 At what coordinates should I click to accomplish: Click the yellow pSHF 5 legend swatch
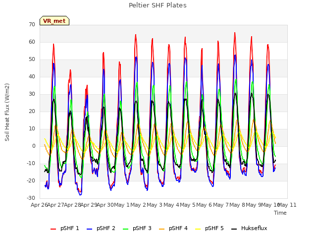point(198,229)
